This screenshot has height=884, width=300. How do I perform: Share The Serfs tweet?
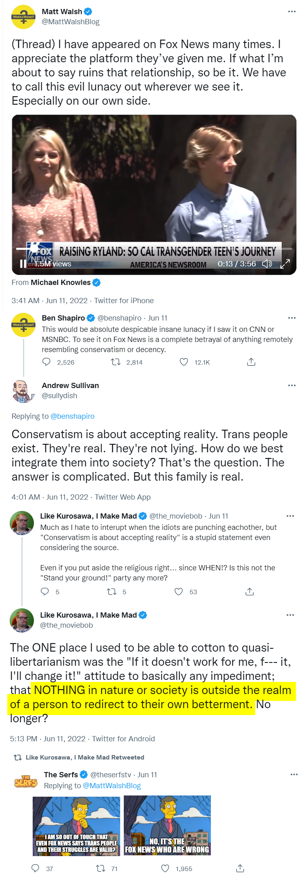click(x=240, y=868)
